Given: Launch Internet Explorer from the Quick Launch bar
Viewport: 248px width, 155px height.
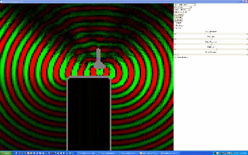Looking at the screenshot, I should [x=22, y=153].
